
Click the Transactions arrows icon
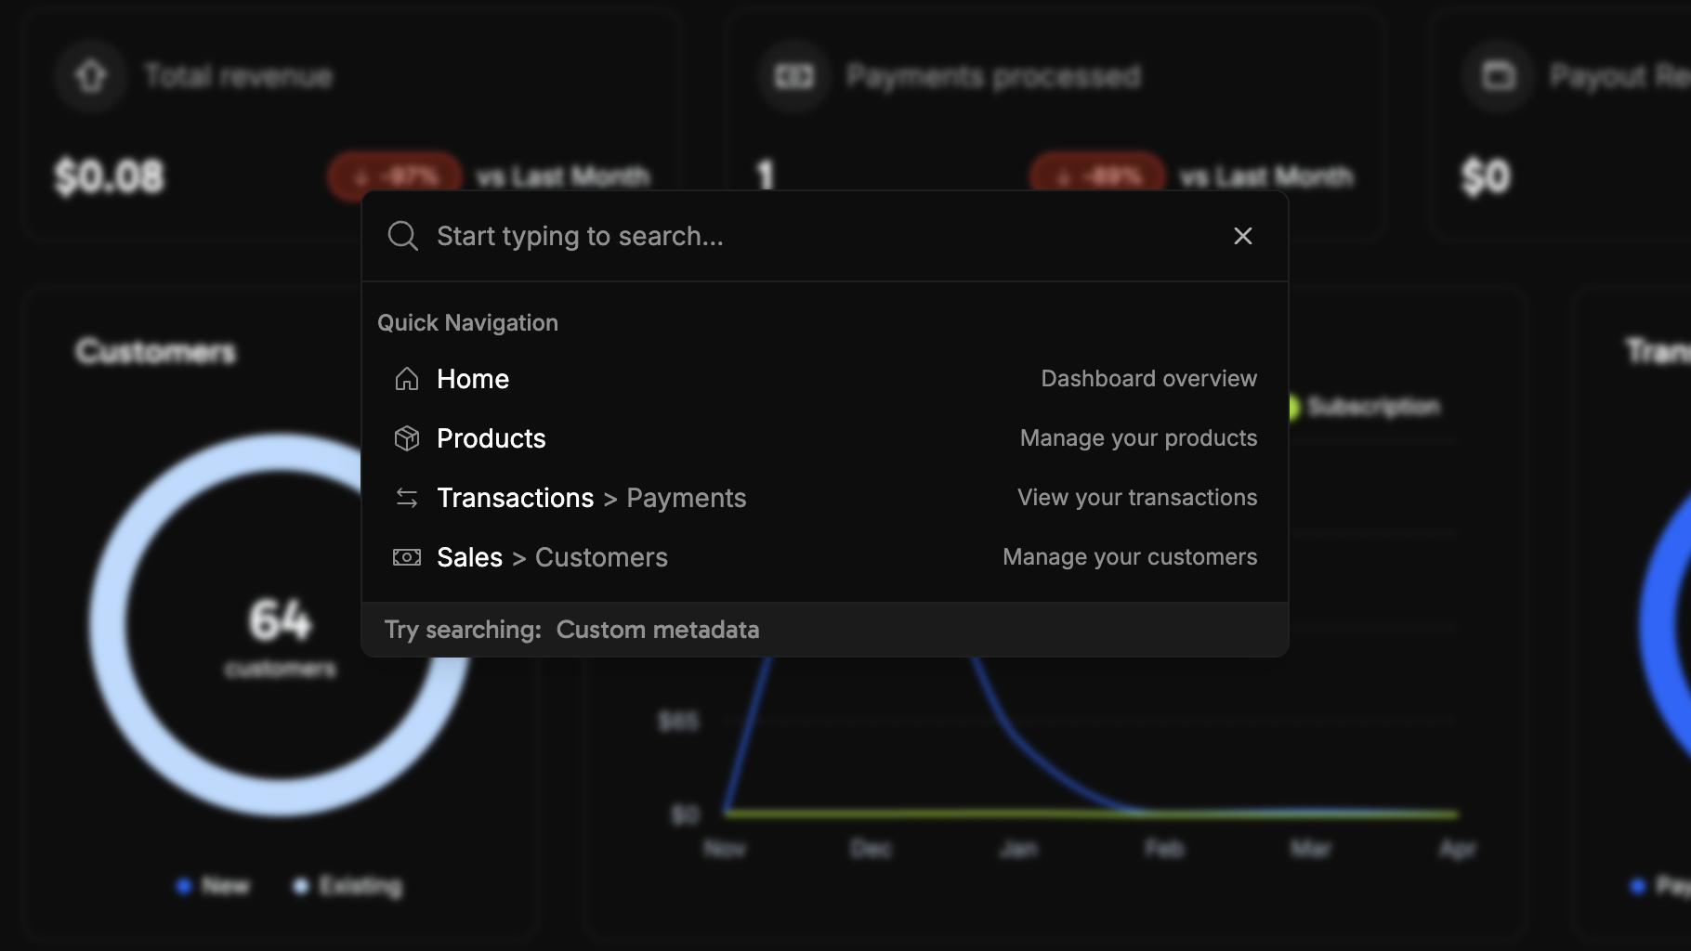tap(407, 498)
